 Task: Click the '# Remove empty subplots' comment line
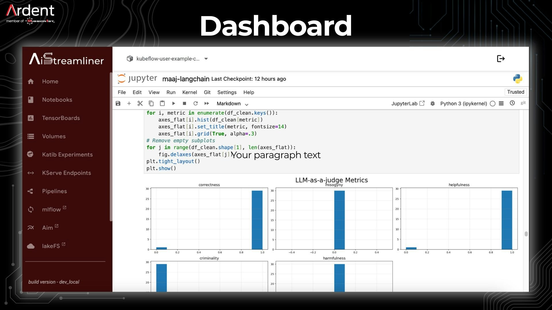pyautogui.click(x=181, y=141)
